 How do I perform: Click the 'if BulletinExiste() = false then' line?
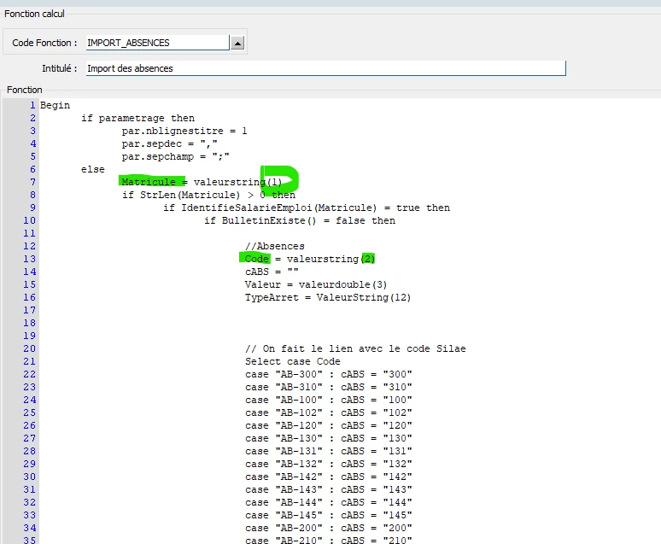coord(300,220)
